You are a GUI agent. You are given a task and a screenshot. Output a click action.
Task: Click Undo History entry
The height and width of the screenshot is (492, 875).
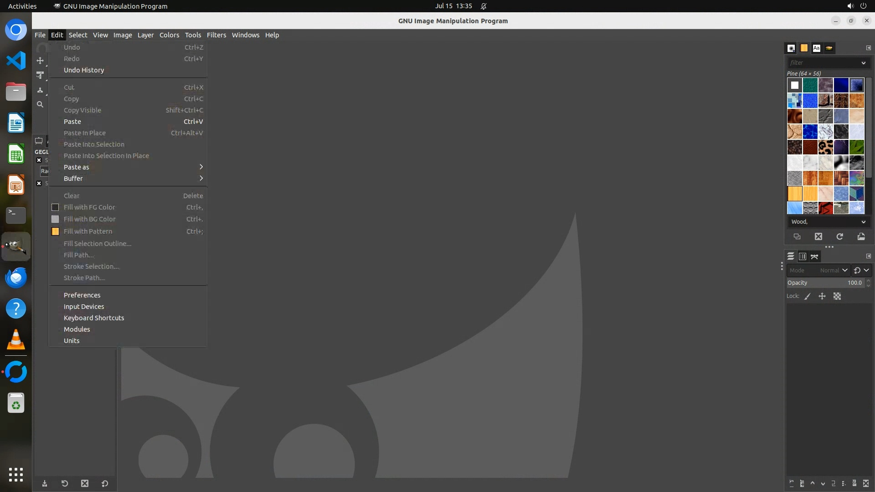click(84, 70)
